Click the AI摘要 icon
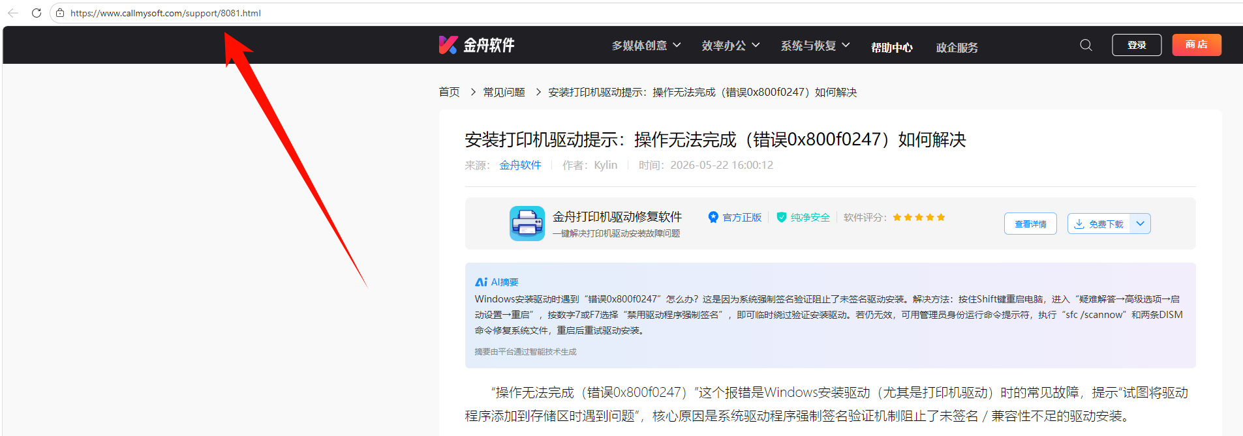1243x436 pixels. point(482,282)
